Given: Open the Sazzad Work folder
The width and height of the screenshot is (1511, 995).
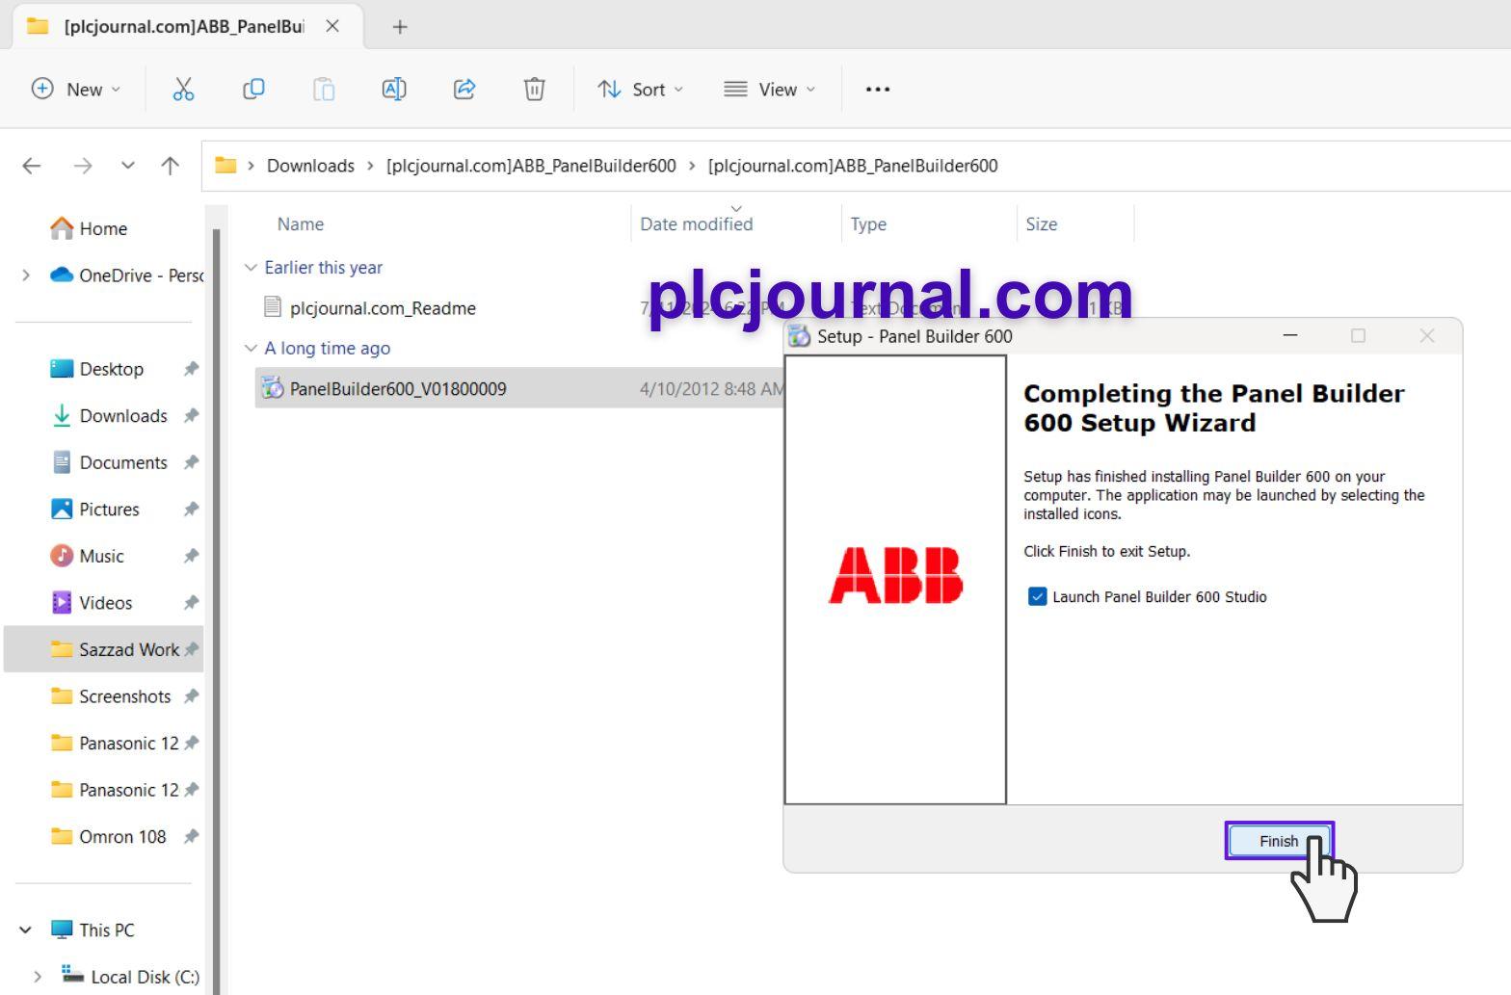Looking at the screenshot, I should tap(104, 649).
